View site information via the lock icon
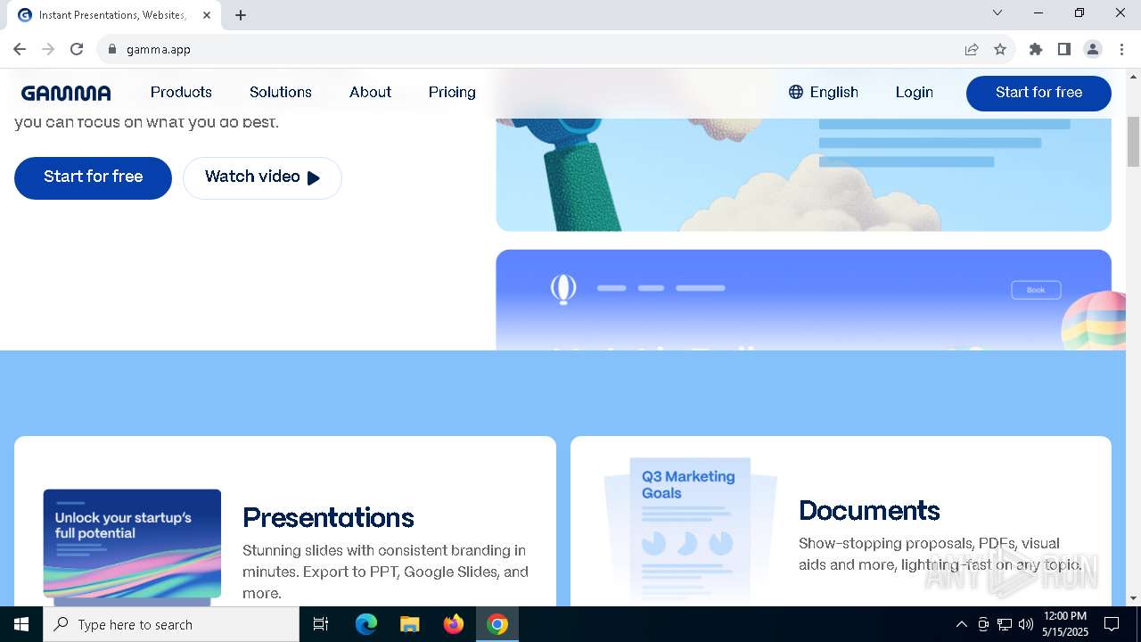This screenshot has height=642, width=1141. 111,49
